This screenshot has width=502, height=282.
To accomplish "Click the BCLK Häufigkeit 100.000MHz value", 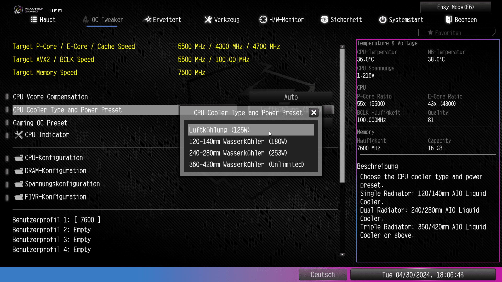I will pyautogui.click(x=372, y=120).
